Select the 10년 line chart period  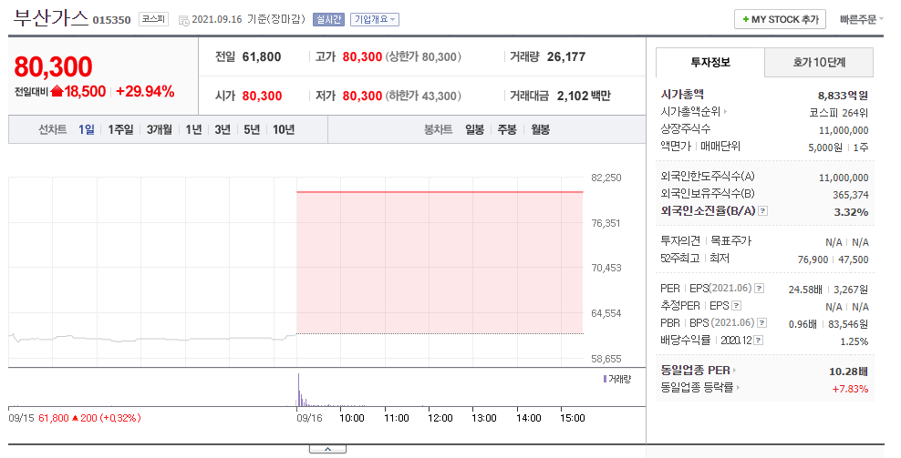point(284,129)
